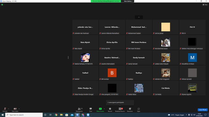Open the Reactions menu
Image resolution: width=209 pixels, height=117 pixels.
(130, 110)
